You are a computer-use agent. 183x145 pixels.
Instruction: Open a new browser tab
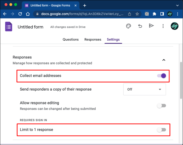coord(85,5)
